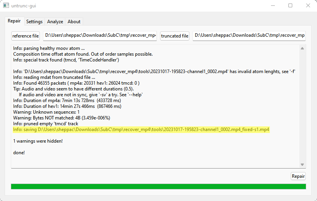The height and width of the screenshot is (201, 317).
Task: Open the Settings tab
Action: 34,22
